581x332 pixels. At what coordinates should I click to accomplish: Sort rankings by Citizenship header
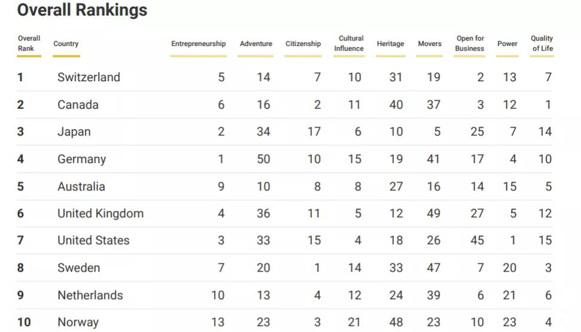(303, 44)
